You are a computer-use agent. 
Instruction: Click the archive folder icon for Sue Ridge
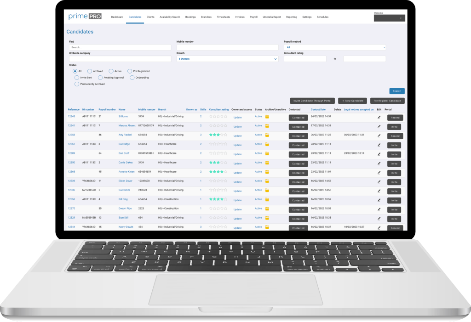tap(267, 144)
